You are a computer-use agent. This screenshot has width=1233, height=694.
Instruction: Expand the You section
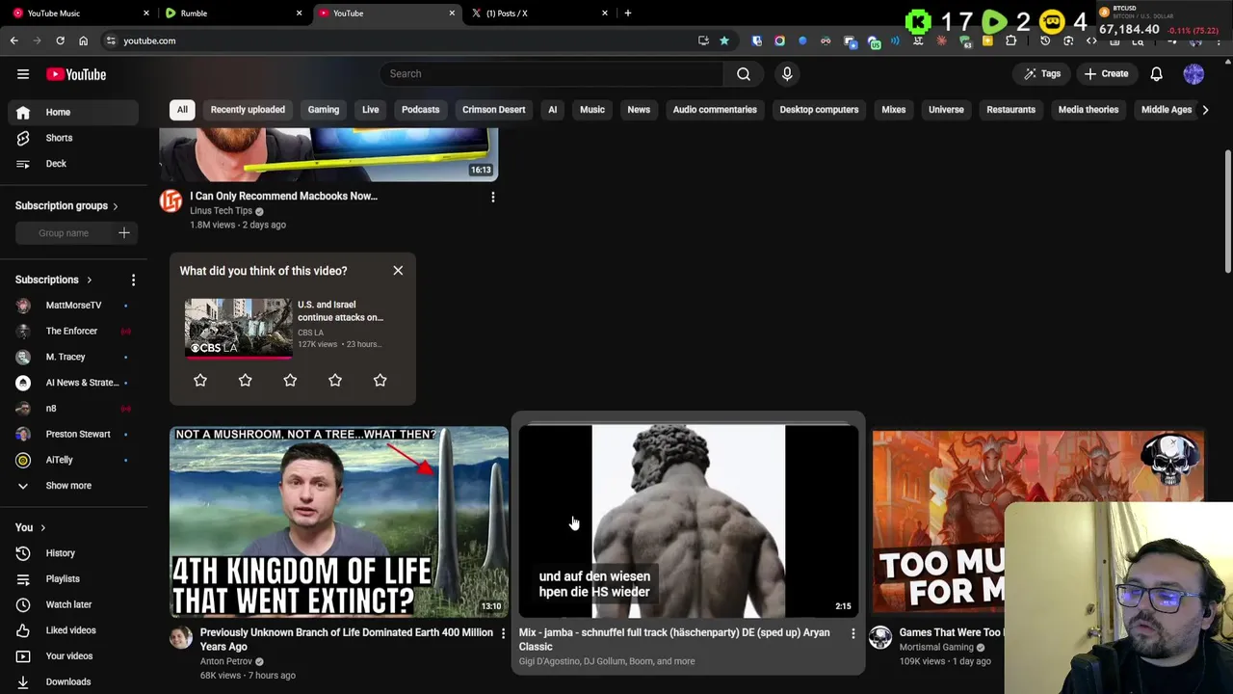(x=30, y=528)
